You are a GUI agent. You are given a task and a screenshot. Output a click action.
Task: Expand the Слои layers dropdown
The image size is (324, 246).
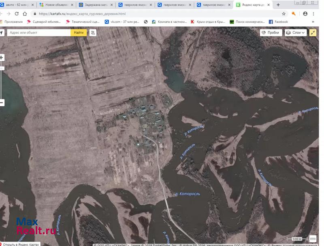[295, 32]
